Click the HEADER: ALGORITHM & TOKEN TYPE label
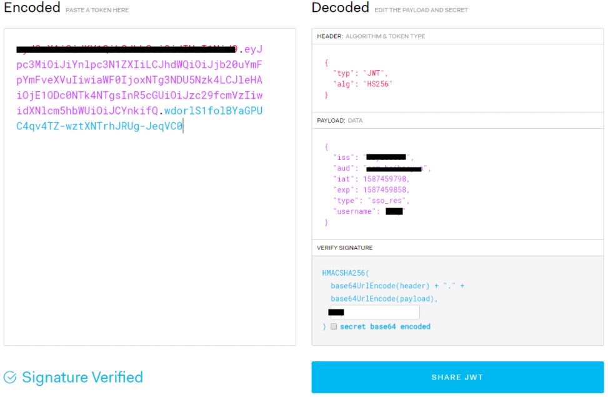The image size is (608, 397). [x=371, y=36]
